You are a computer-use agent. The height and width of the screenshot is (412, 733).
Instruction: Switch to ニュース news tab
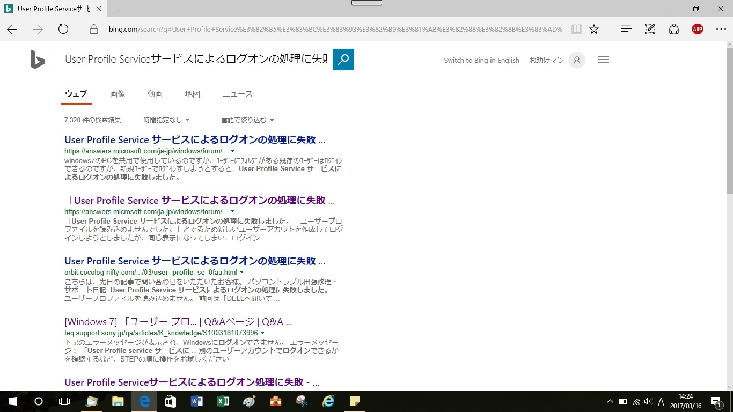[238, 94]
